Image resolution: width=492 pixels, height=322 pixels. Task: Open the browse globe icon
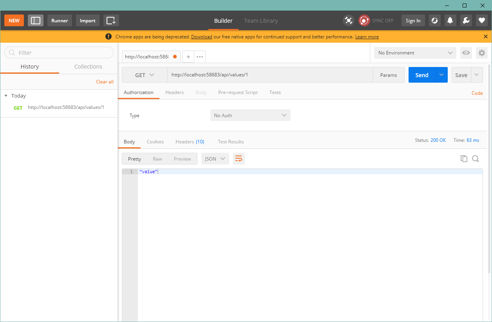435,20
